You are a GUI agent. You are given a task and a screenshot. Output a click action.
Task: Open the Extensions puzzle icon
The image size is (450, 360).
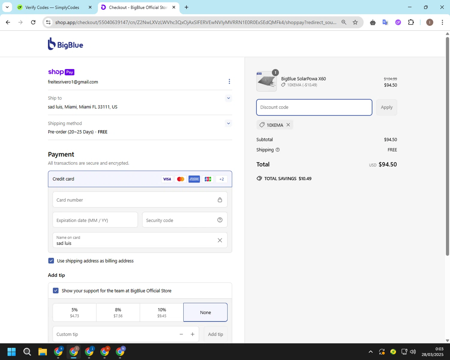click(x=411, y=22)
